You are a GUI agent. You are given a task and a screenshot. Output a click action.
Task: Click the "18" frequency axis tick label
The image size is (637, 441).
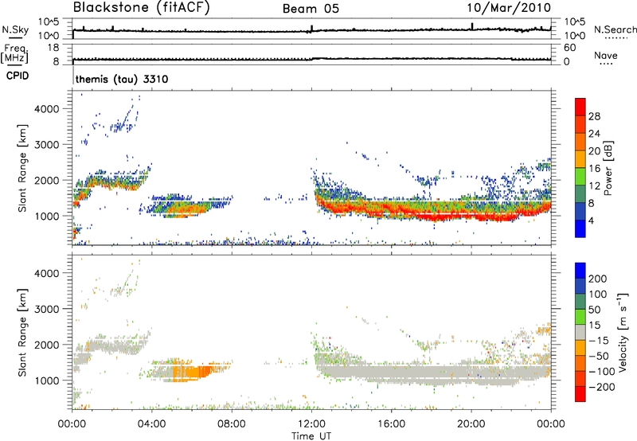tap(53, 48)
